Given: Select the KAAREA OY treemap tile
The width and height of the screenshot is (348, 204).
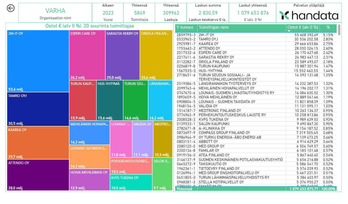Looking at the screenshot, I should 38,143.
